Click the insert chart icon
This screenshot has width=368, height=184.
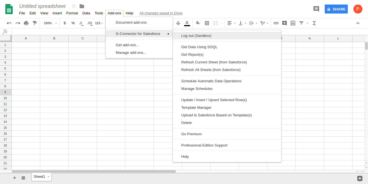tap(293, 23)
